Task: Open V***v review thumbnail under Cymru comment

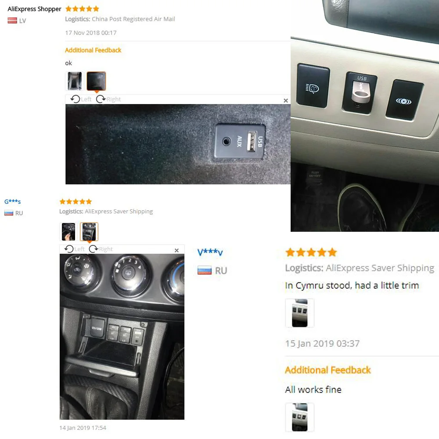Action: pos(299,313)
